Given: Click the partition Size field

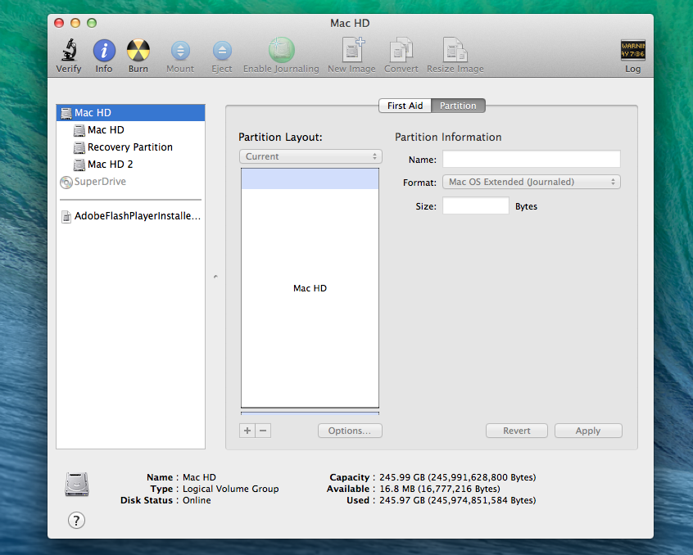Looking at the screenshot, I should (476, 205).
